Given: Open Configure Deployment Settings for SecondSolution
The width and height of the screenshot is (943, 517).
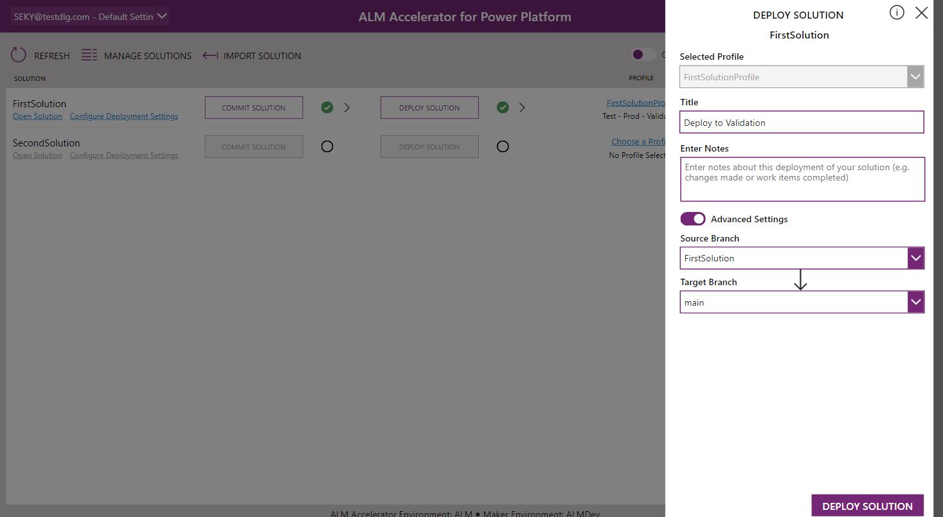Looking at the screenshot, I should pos(123,155).
